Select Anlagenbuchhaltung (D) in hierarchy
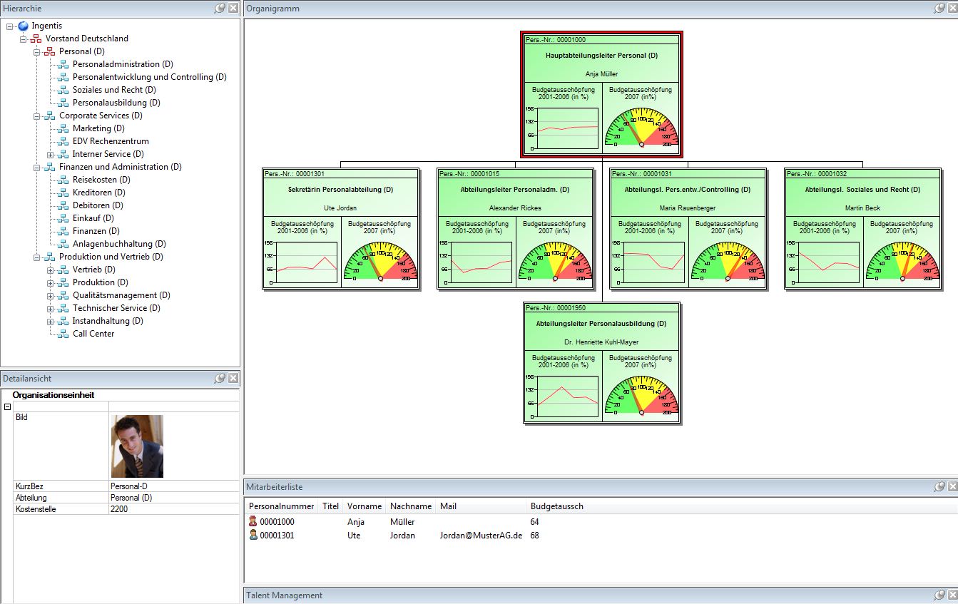The height and width of the screenshot is (604, 958). (x=119, y=244)
